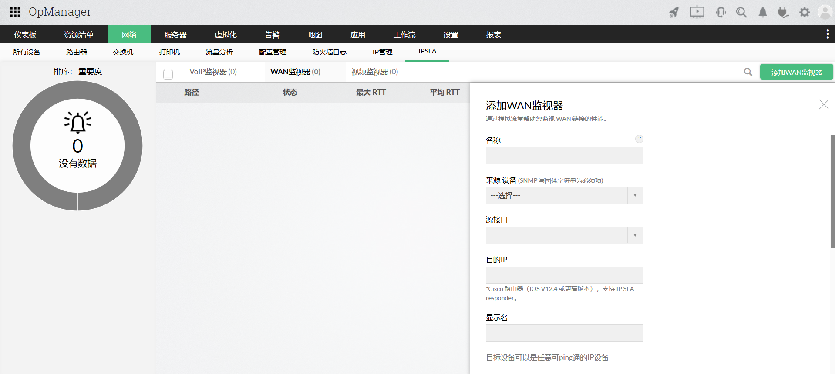Switch to 路由器 sub-tab
The width and height of the screenshot is (835, 374).
[x=77, y=52]
